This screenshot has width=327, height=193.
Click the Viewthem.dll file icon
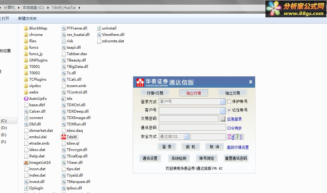click(x=99, y=35)
